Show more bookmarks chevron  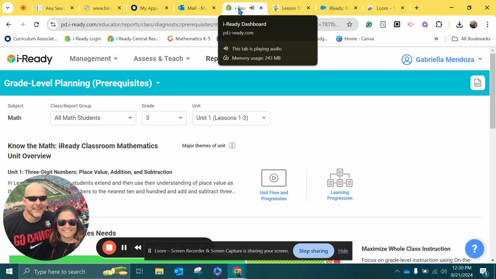point(436,39)
